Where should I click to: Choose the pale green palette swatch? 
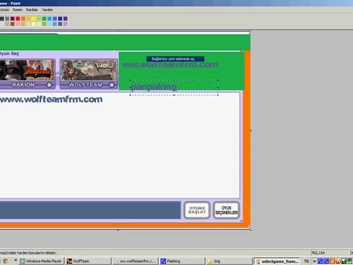click(x=39, y=24)
